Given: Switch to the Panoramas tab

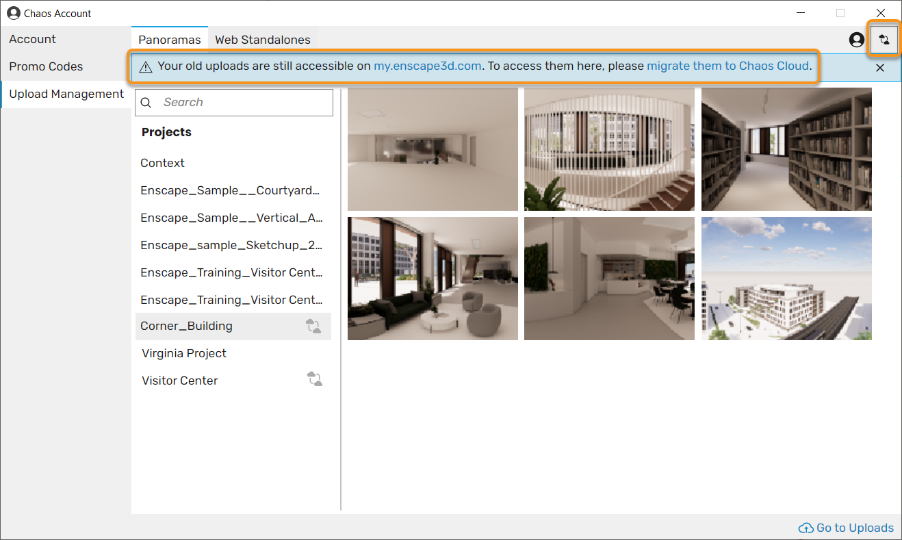Looking at the screenshot, I should pos(170,40).
